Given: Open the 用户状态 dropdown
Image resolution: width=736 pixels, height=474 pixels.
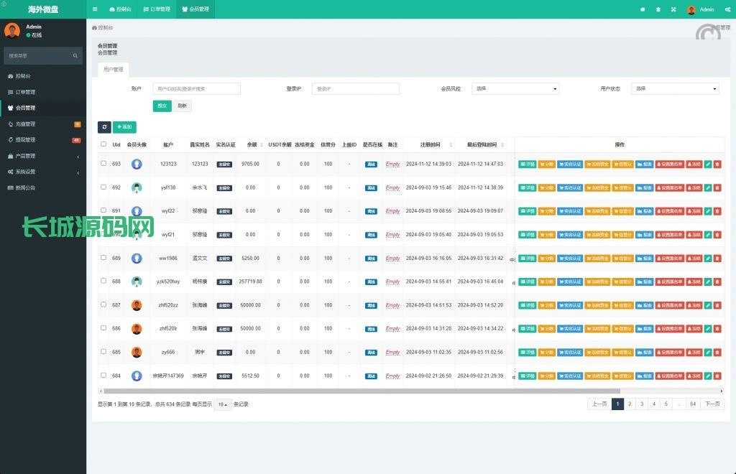Looking at the screenshot, I should (x=675, y=89).
